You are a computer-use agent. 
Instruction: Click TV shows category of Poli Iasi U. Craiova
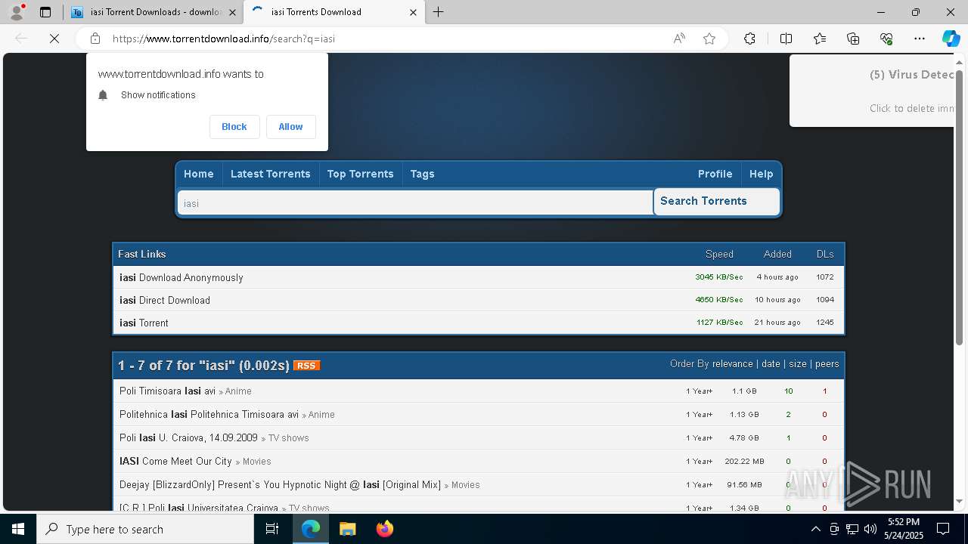coord(288,438)
